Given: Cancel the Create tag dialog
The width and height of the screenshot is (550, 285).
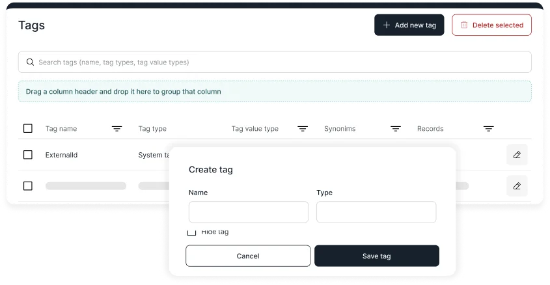Looking at the screenshot, I should 248,256.
